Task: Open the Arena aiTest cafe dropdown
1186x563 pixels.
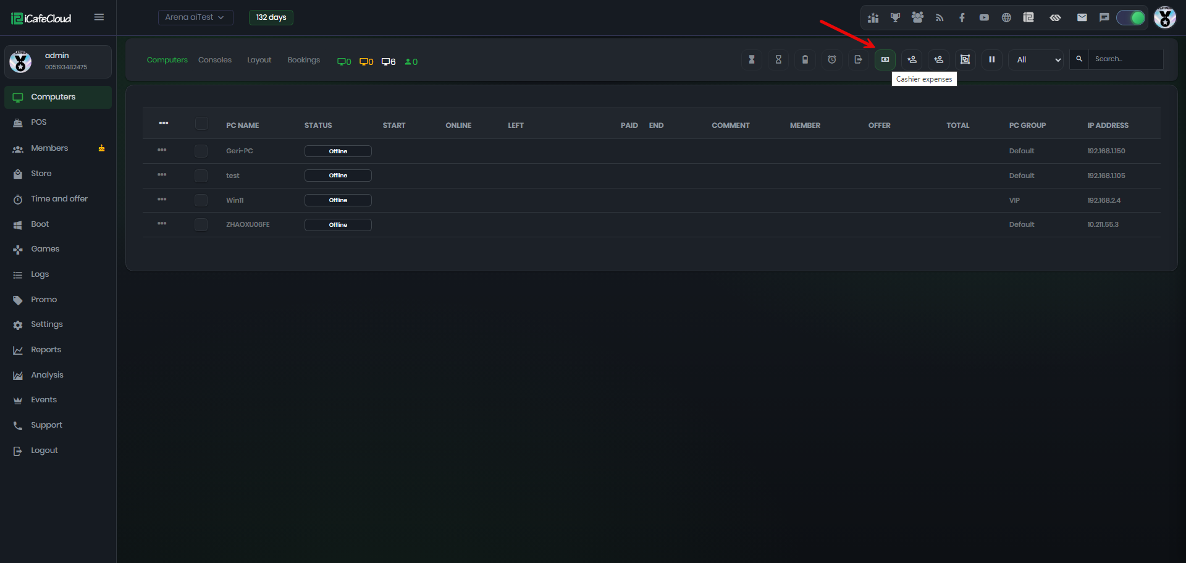Action: (x=195, y=17)
